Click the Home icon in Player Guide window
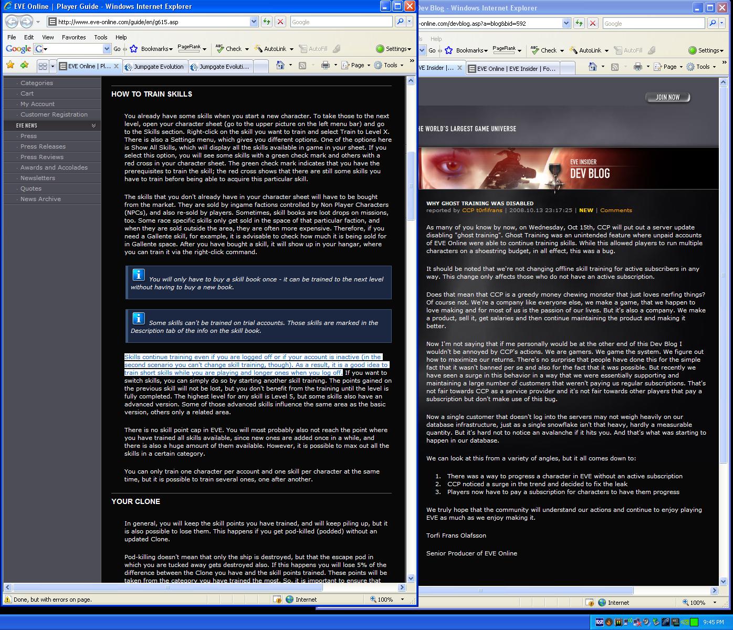This screenshot has width=733, height=630. point(280,65)
